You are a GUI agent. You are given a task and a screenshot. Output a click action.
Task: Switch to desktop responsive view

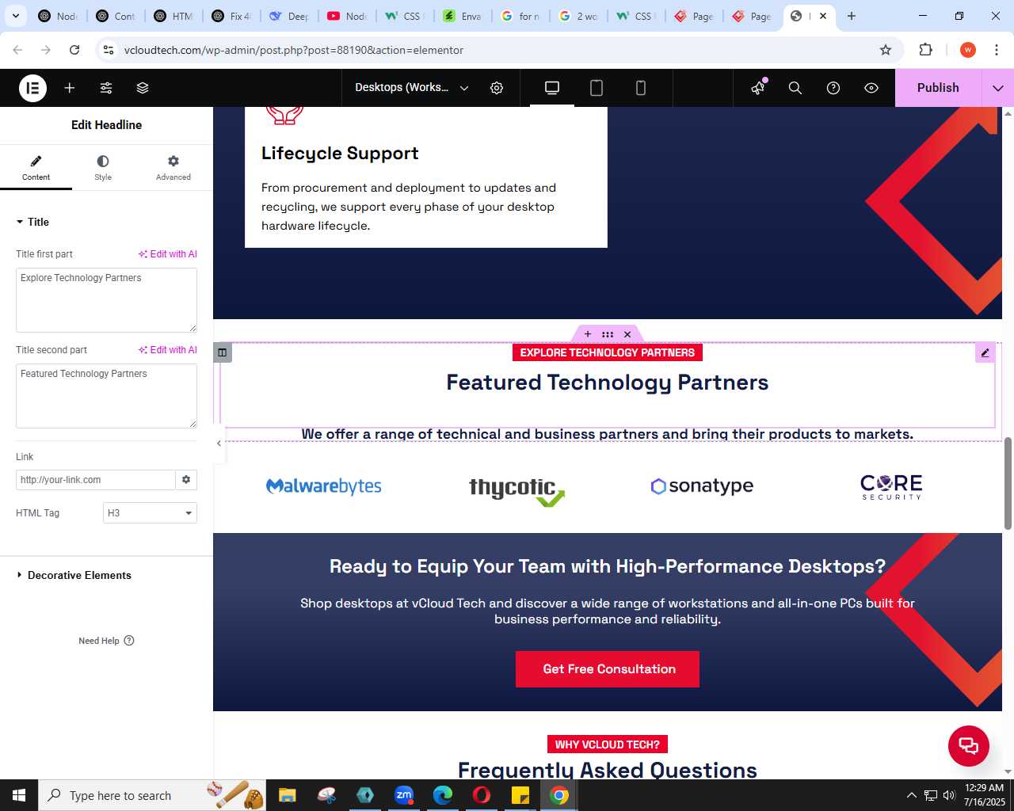pyautogui.click(x=552, y=88)
